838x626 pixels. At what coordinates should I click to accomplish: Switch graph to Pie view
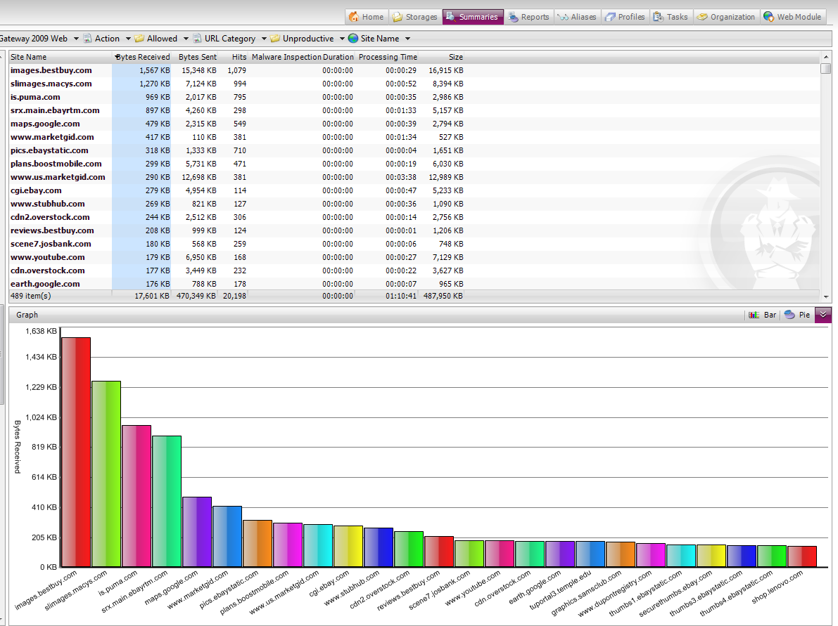coord(797,315)
